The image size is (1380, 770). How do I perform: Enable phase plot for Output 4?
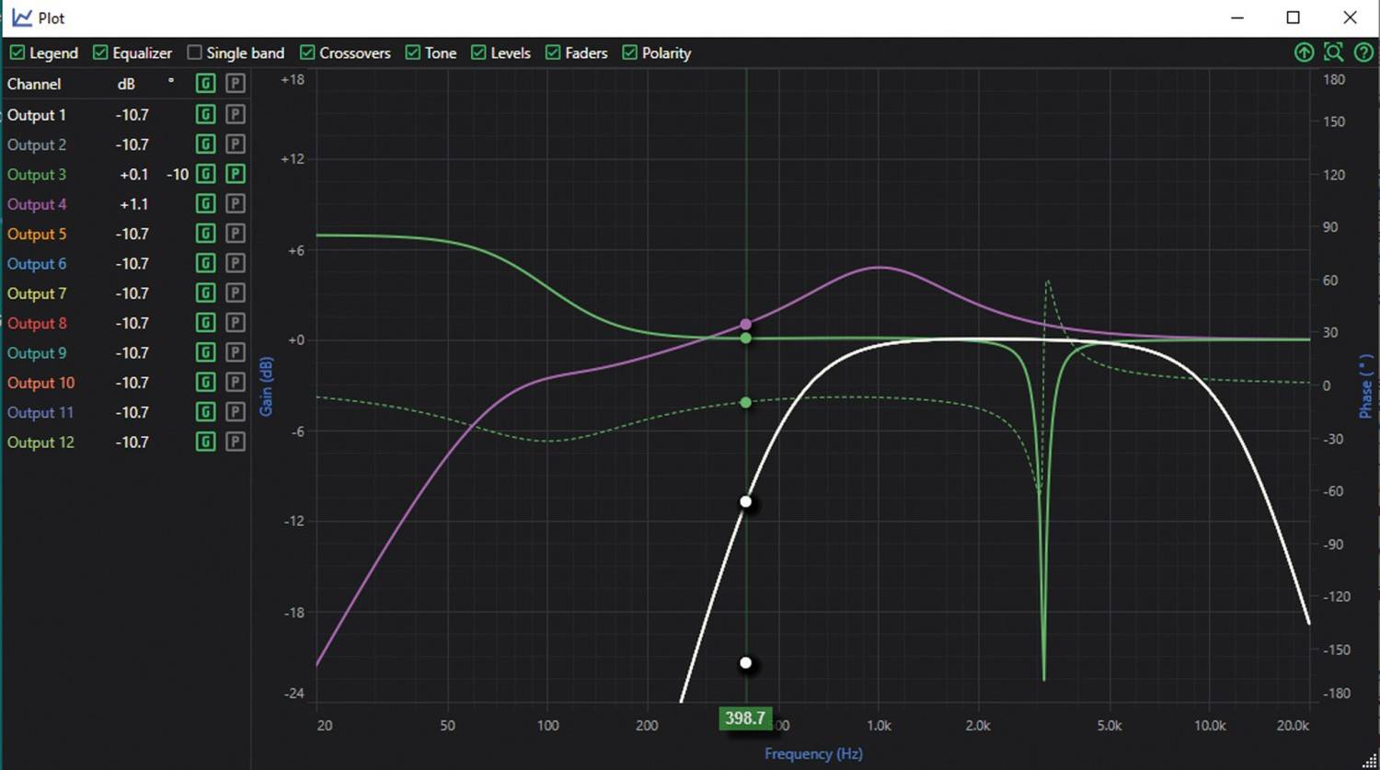click(x=236, y=204)
